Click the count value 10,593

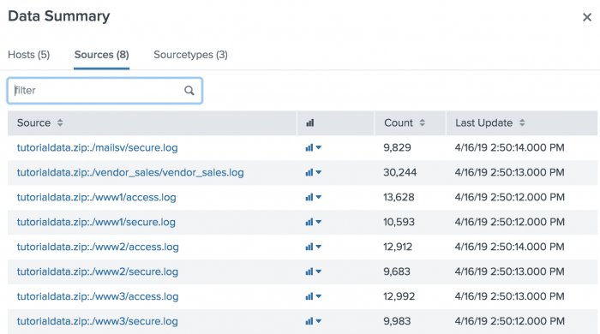click(x=399, y=222)
